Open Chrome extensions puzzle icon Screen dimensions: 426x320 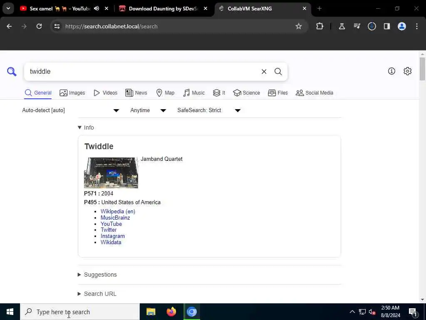(320, 26)
